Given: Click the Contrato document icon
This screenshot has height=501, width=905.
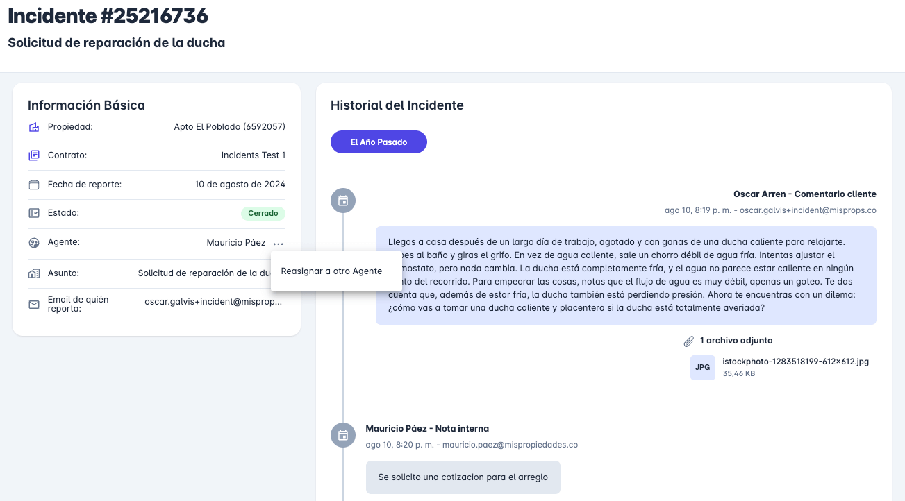Looking at the screenshot, I should [34, 155].
